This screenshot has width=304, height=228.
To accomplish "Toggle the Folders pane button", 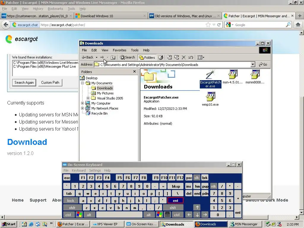I will pyautogui.click(x=147, y=57).
